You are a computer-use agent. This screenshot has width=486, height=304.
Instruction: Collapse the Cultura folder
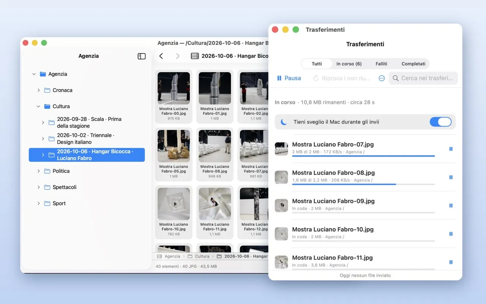coord(38,106)
